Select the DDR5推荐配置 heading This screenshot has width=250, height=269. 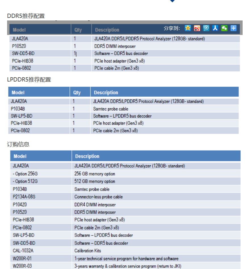point(26,16)
